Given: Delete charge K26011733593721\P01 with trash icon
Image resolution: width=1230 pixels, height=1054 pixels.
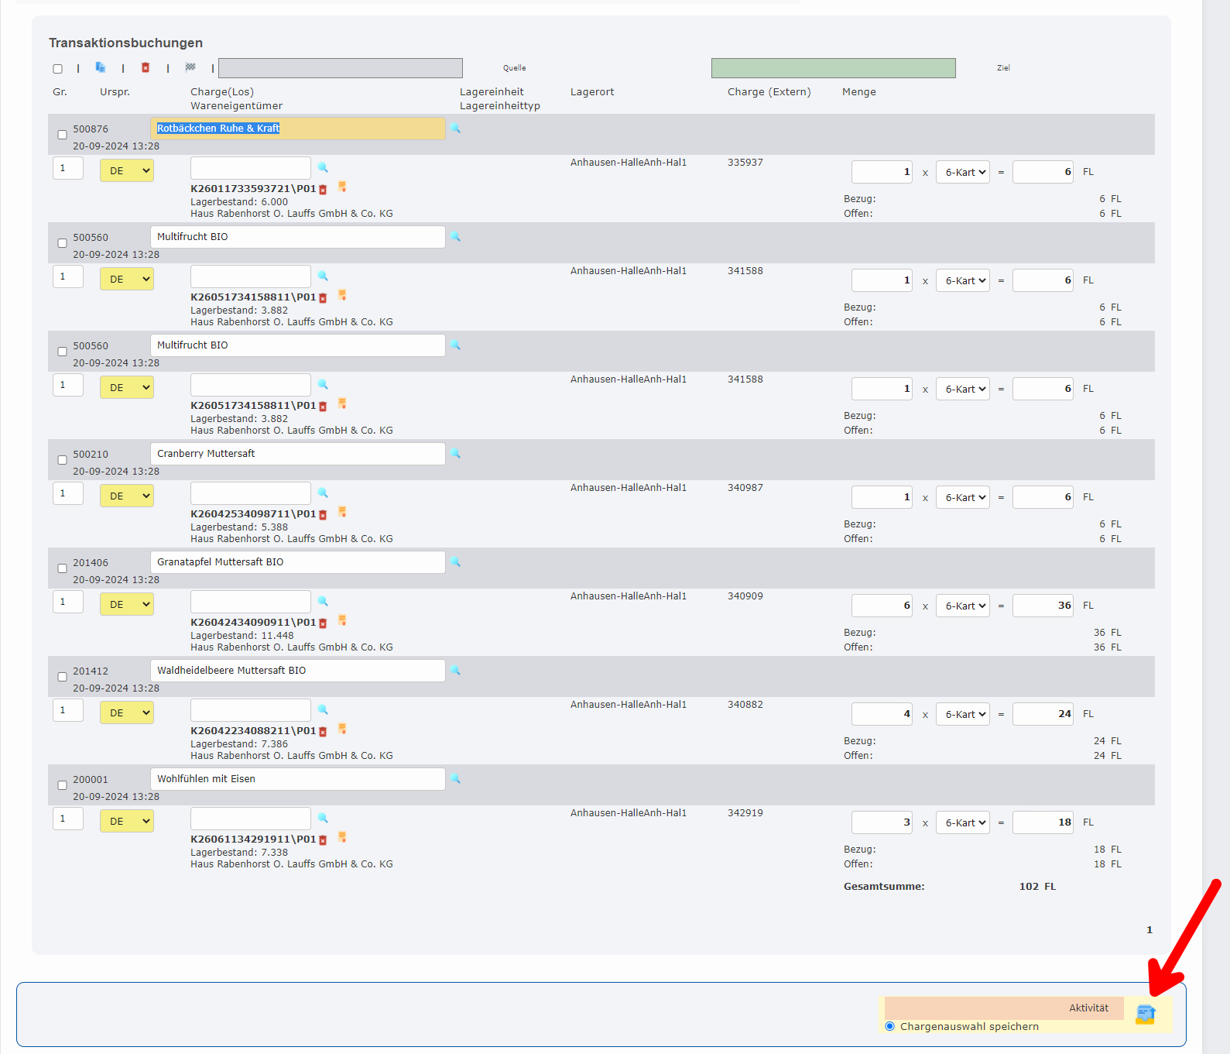Looking at the screenshot, I should [324, 190].
